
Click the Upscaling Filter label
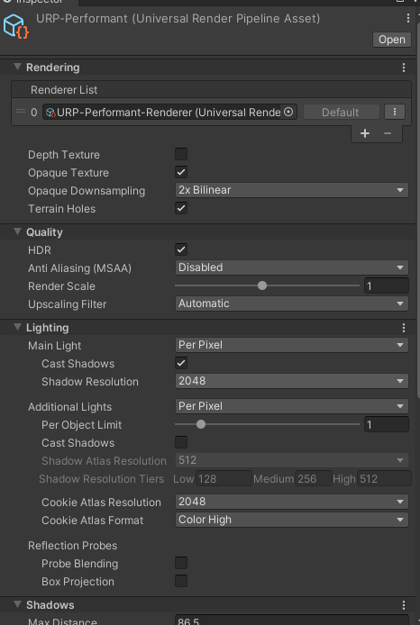tap(68, 304)
